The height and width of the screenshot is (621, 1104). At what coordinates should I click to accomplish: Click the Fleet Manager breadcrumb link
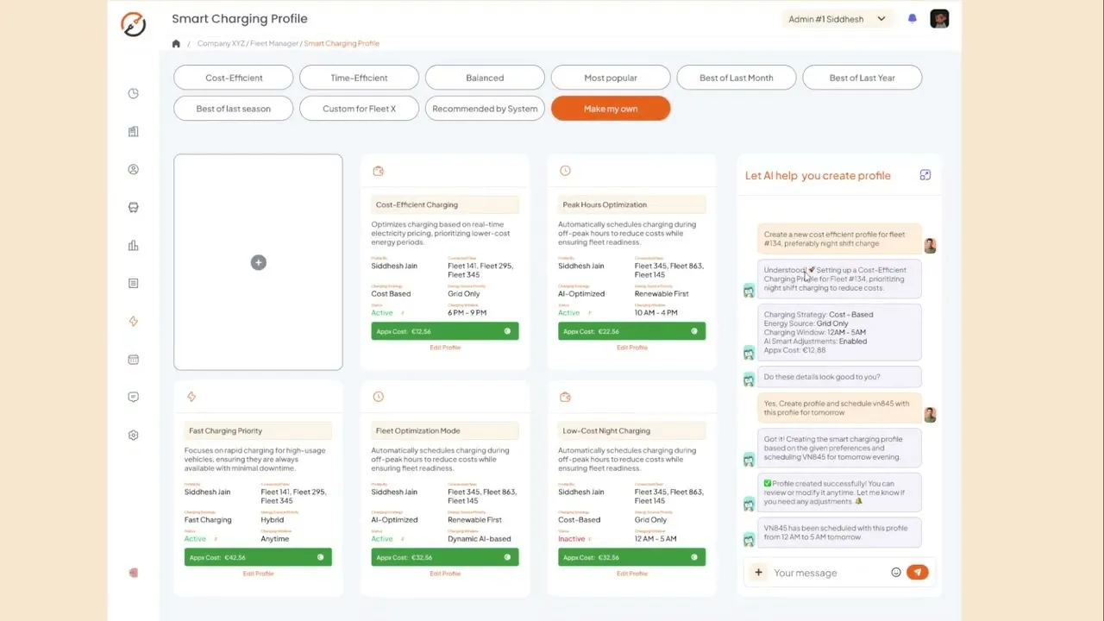coord(274,43)
